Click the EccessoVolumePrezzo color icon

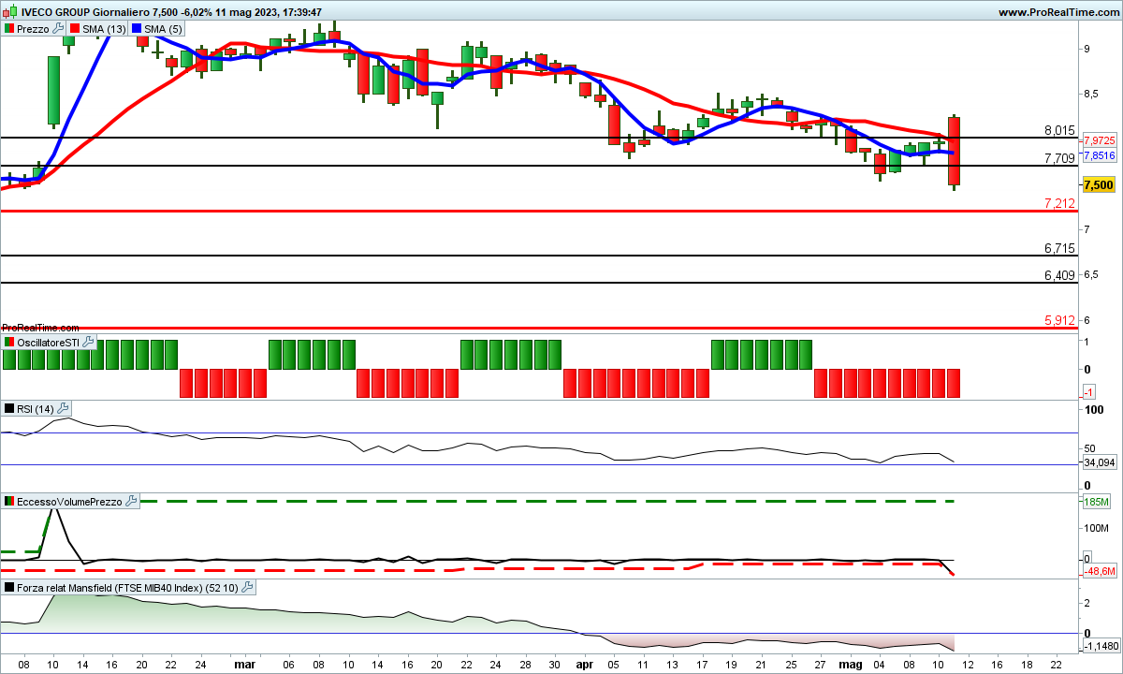pyautogui.click(x=9, y=502)
